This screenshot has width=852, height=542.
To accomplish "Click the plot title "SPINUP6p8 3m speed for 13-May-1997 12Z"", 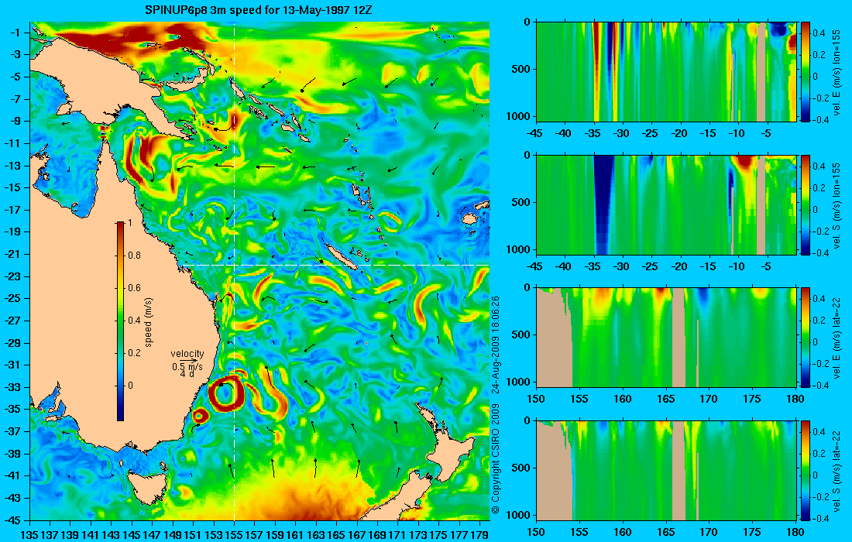I will (258, 10).
